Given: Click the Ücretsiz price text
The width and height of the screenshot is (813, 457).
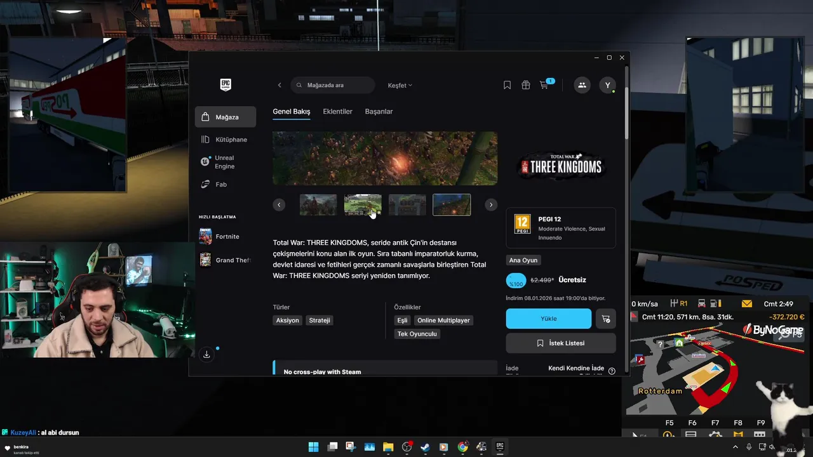Looking at the screenshot, I should coord(572,280).
